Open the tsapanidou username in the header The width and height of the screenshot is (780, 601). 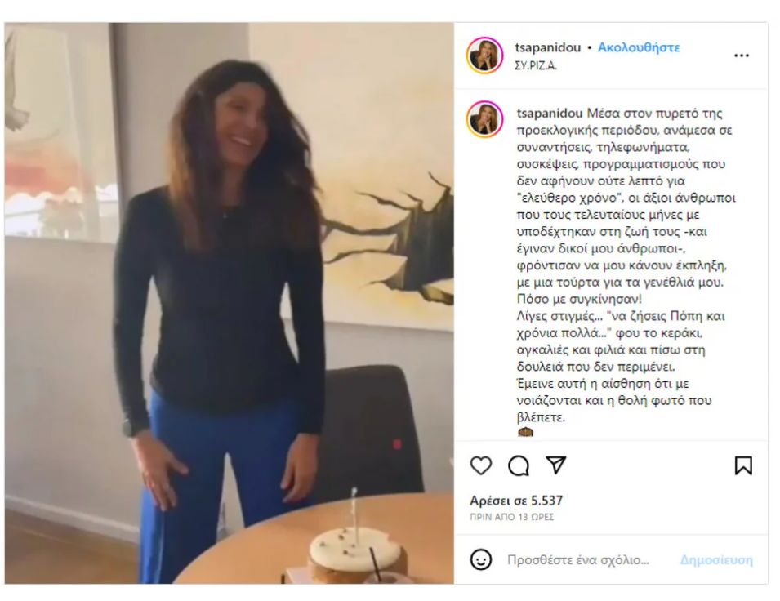548,47
